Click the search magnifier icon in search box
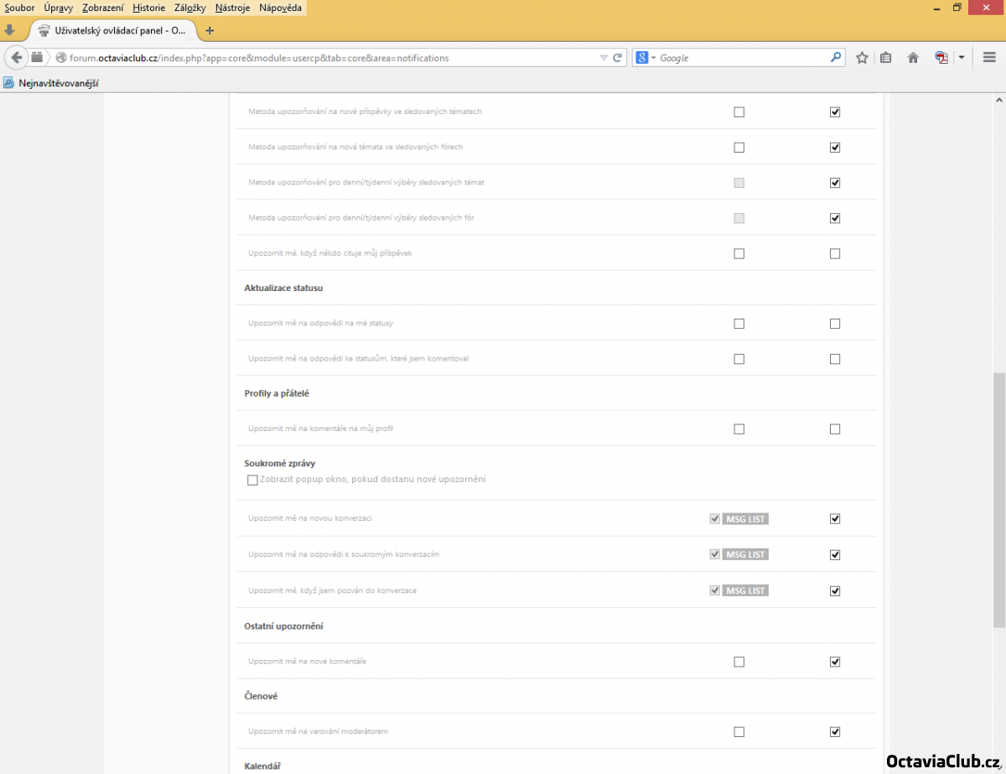The width and height of the screenshot is (1006, 774). tap(835, 58)
